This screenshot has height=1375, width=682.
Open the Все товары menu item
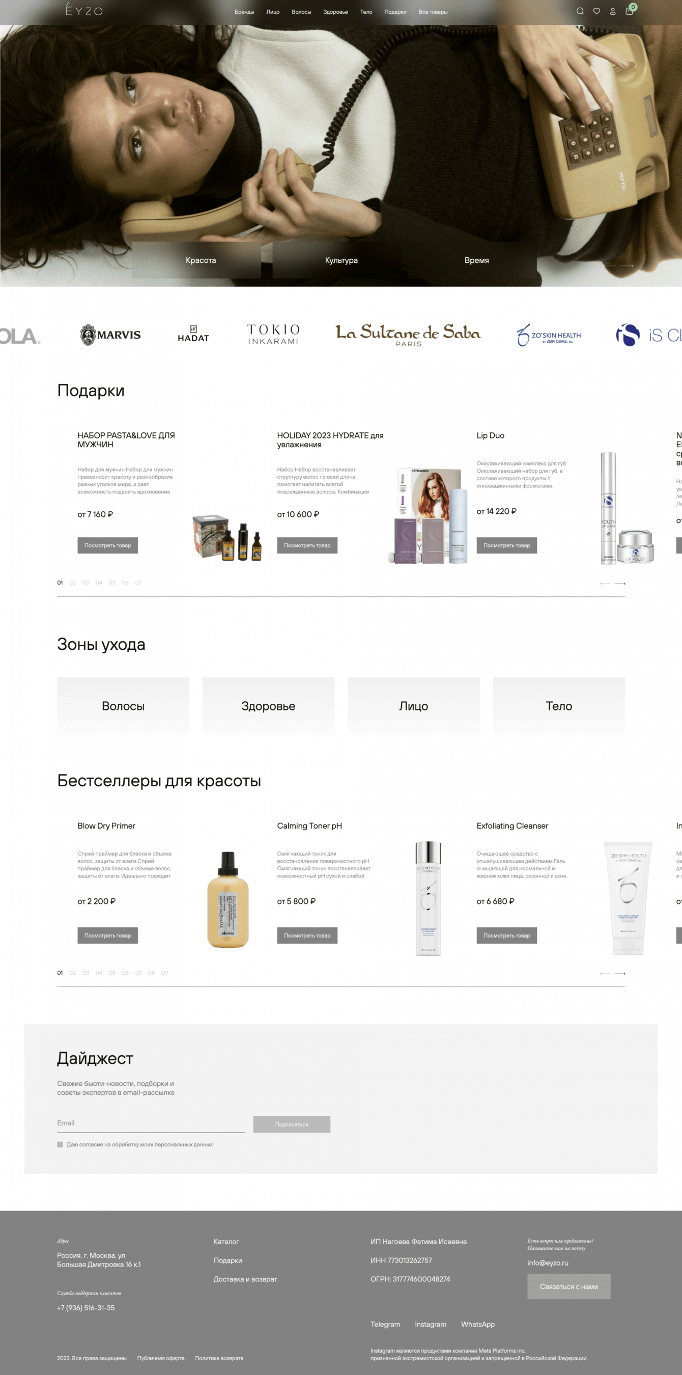tap(433, 12)
